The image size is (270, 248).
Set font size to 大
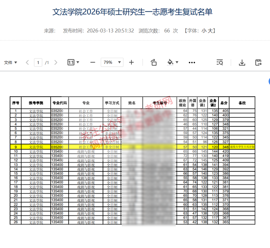click(210, 31)
